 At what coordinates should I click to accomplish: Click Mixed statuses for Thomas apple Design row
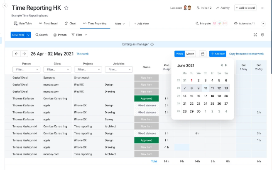pyautogui.click(x=147, y=105)
